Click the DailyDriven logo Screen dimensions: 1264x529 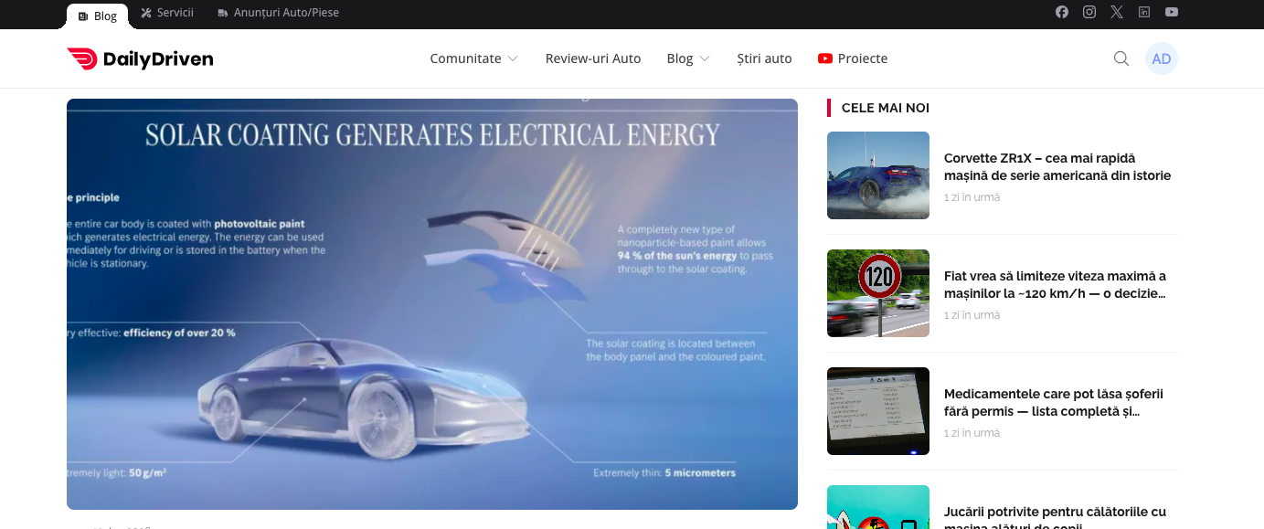pyautogui.click(x=140, y=58)
